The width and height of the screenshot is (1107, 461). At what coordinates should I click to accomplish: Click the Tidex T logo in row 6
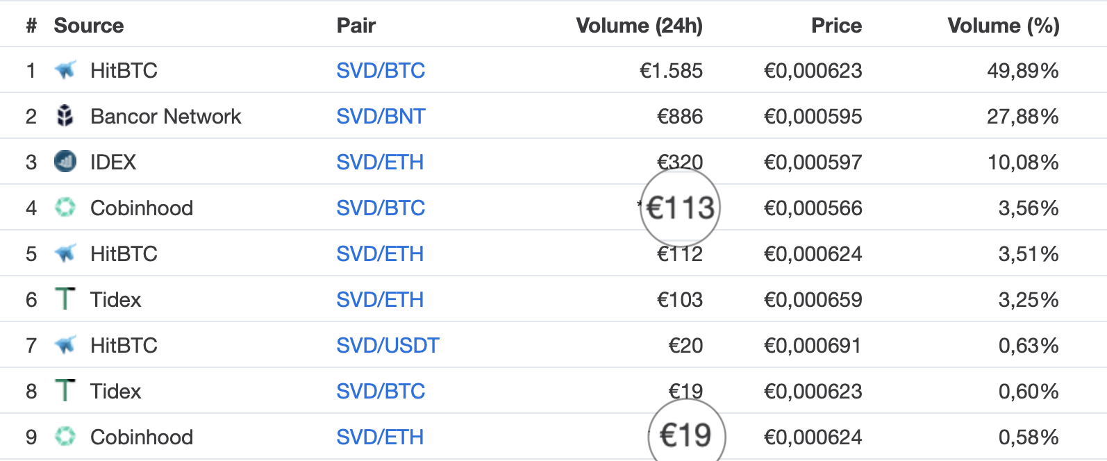pyautogui.click(x=65, y=299)
